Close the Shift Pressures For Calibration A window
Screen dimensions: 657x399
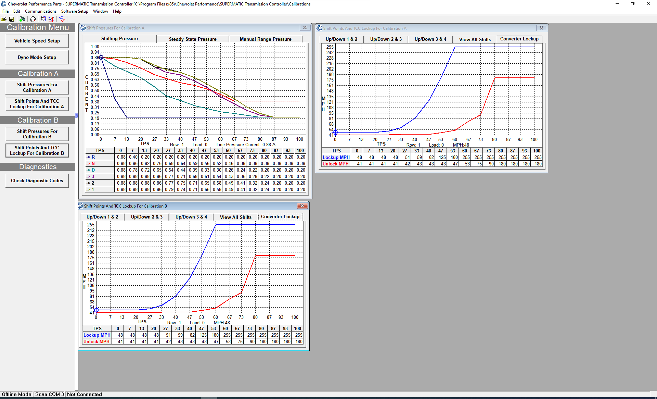(x=305, y=28)
